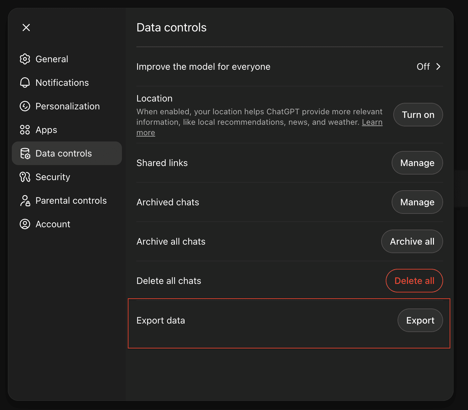Click Delete all chats button
The width and height of the screenshot is (468, 410).
tap(414, 281)
